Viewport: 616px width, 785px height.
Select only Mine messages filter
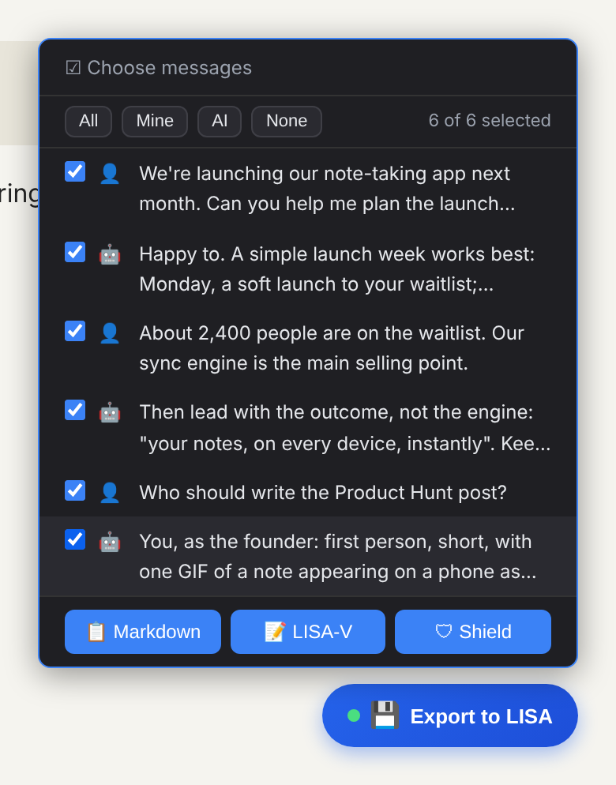pyautogui.click(x=155, y=121)
